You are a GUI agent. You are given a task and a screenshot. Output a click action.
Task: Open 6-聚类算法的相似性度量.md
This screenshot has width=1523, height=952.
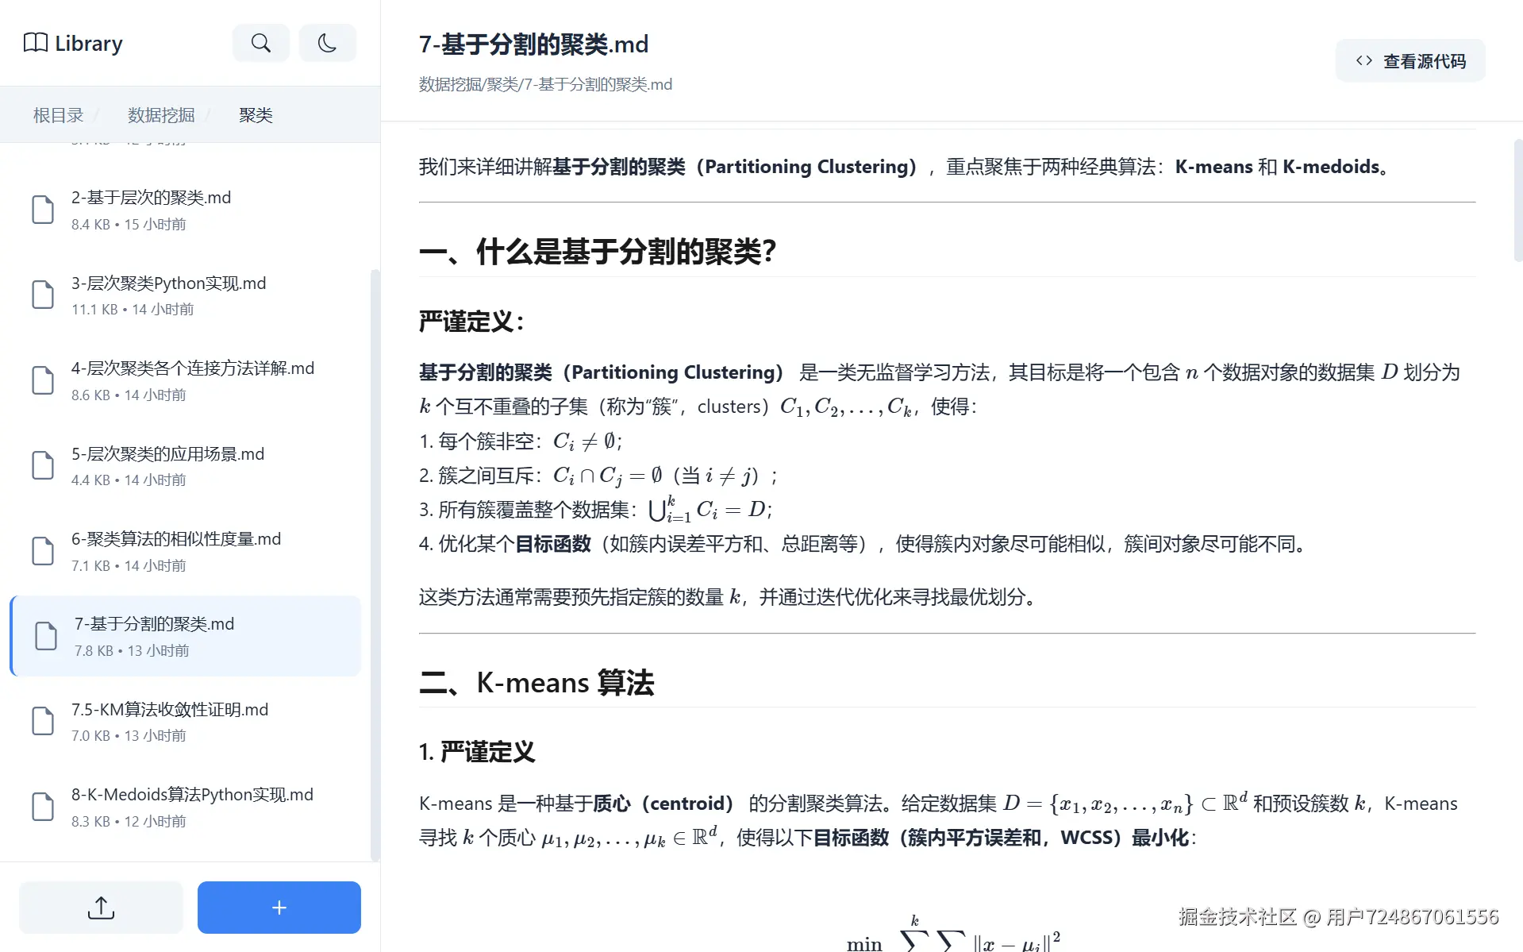point(175,538)
